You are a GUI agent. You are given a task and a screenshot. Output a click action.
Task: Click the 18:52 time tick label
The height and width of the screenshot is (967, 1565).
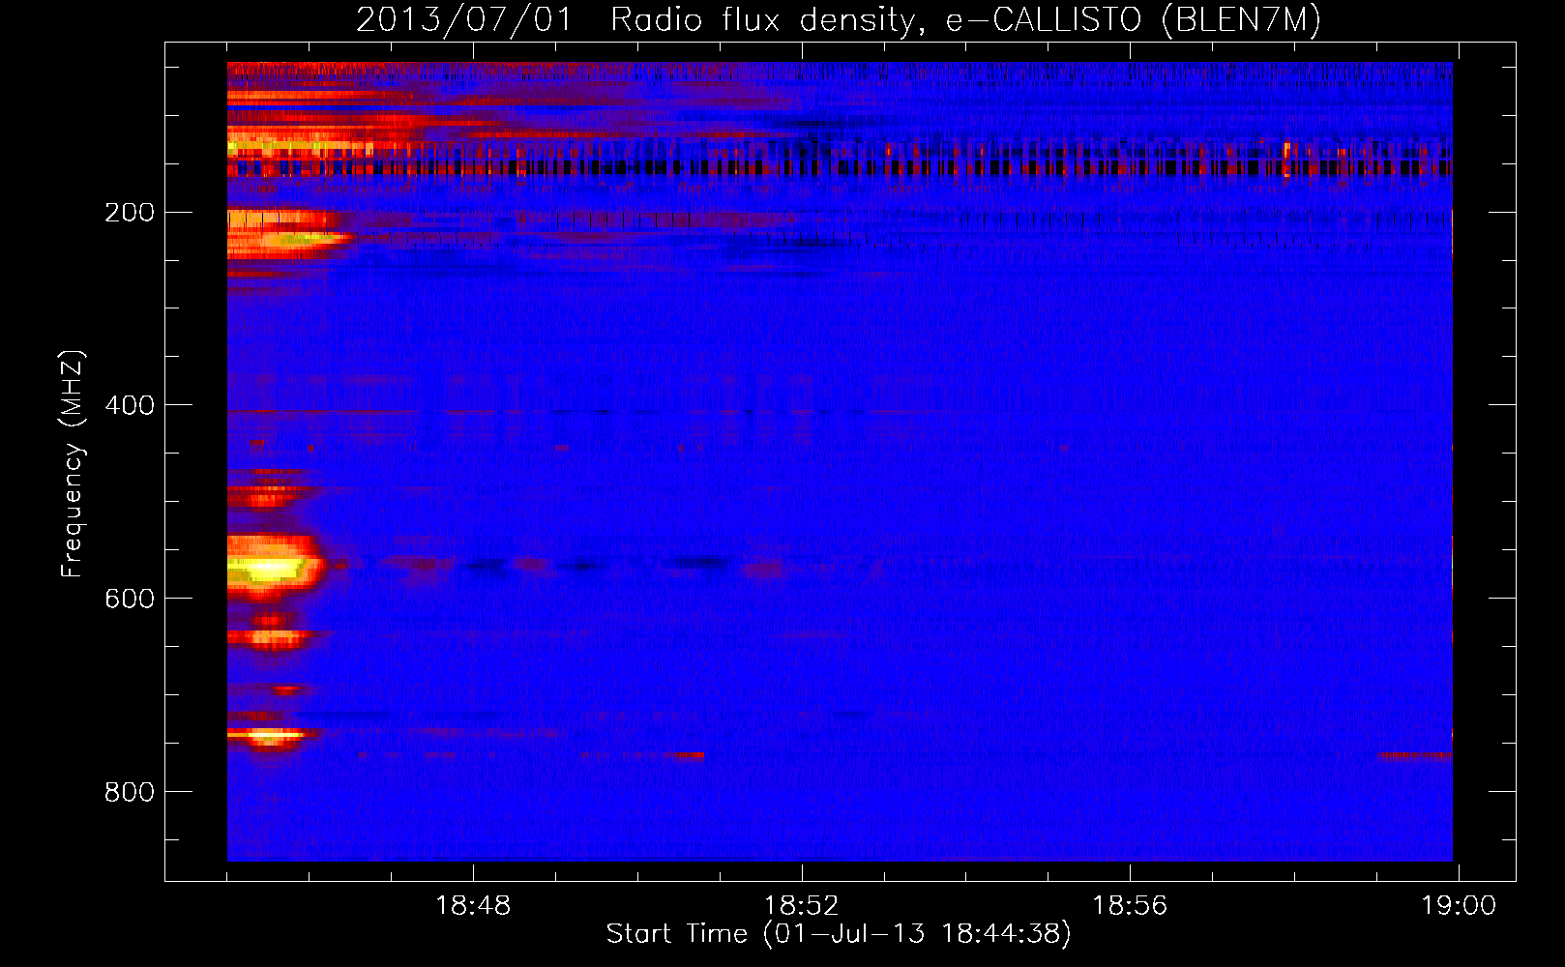point(802,905)
